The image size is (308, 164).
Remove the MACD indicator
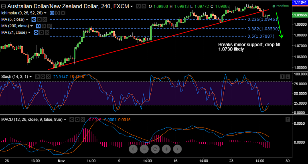(x=83, y=119)
